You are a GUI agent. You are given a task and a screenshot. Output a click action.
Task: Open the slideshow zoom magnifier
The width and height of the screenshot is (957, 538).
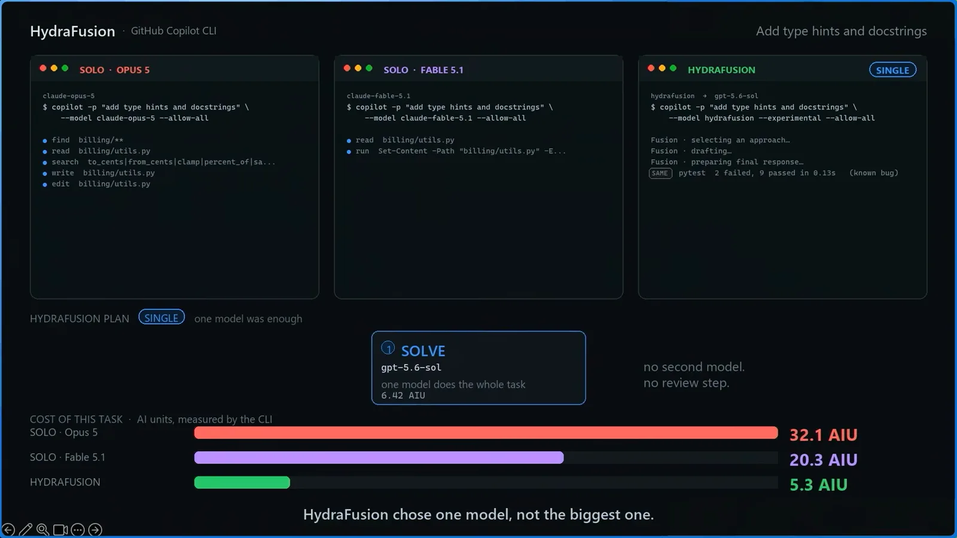(43, 530)
